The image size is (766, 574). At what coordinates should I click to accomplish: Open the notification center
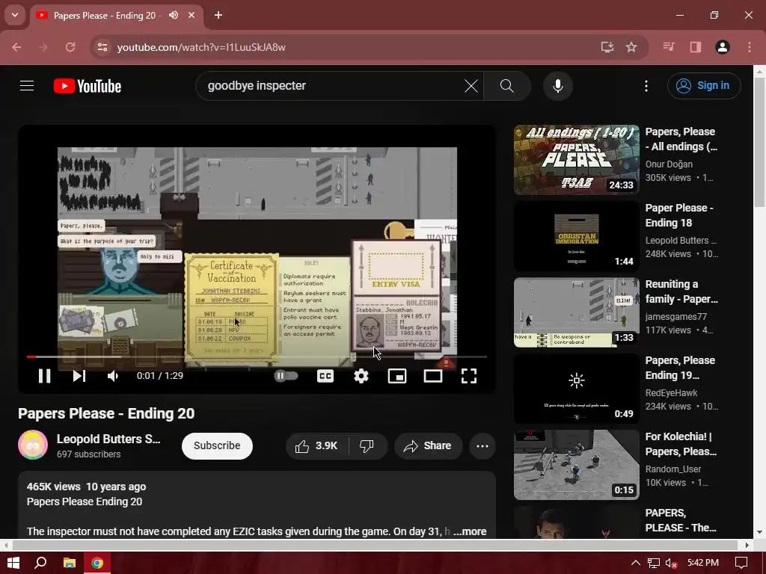click(741, 563)
